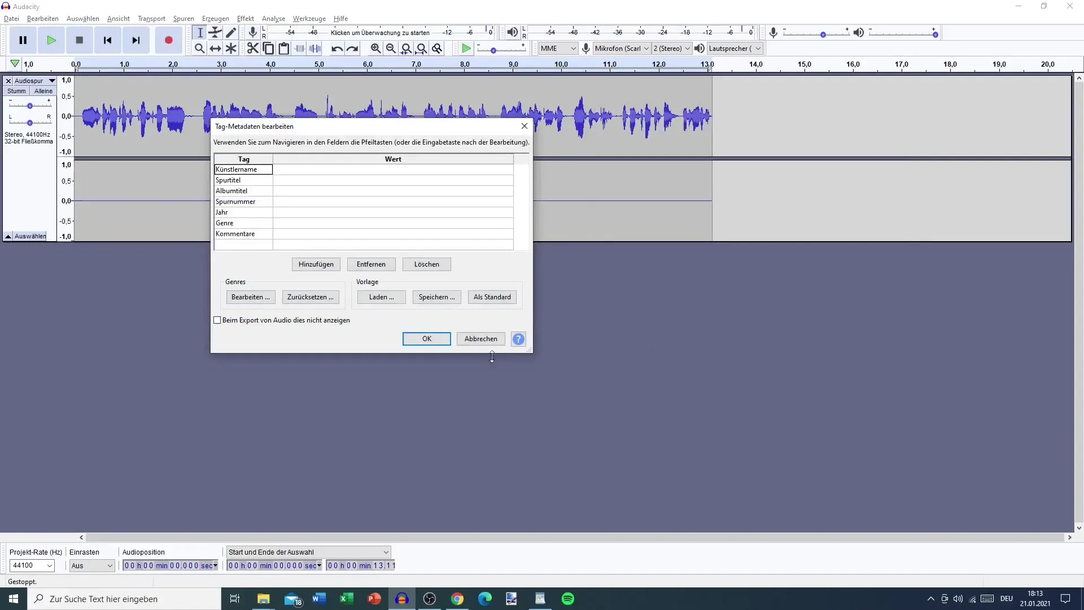Click the Abbrechen button
Image resolution: width=1084 pixels, height=610 pixels.
point(481,339)
